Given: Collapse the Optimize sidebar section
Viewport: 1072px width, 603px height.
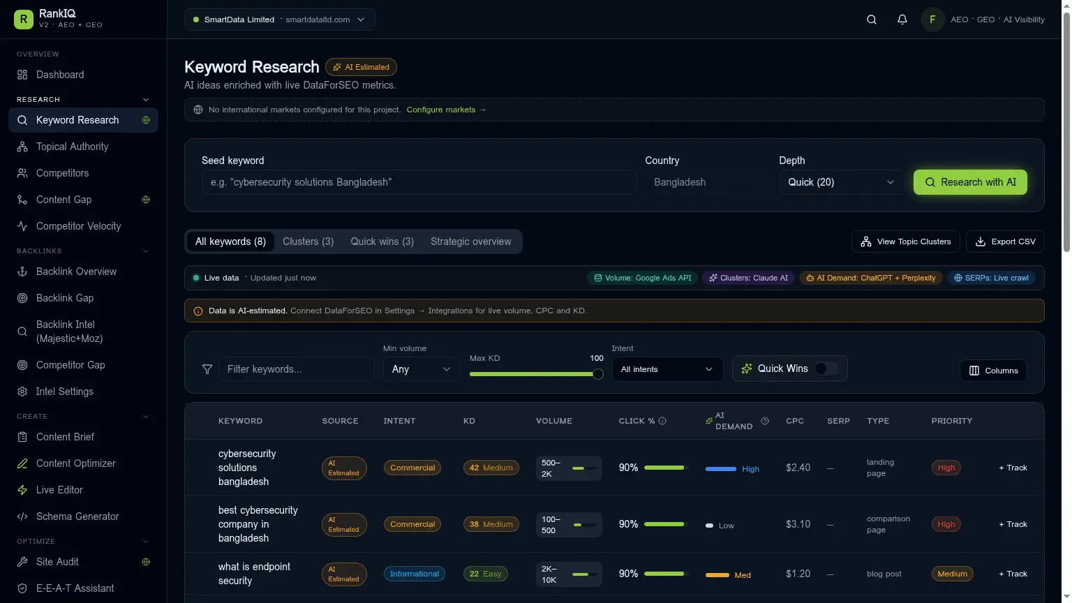Looking at the screenshot, I should pyautogui.click(x=146, y=542).
